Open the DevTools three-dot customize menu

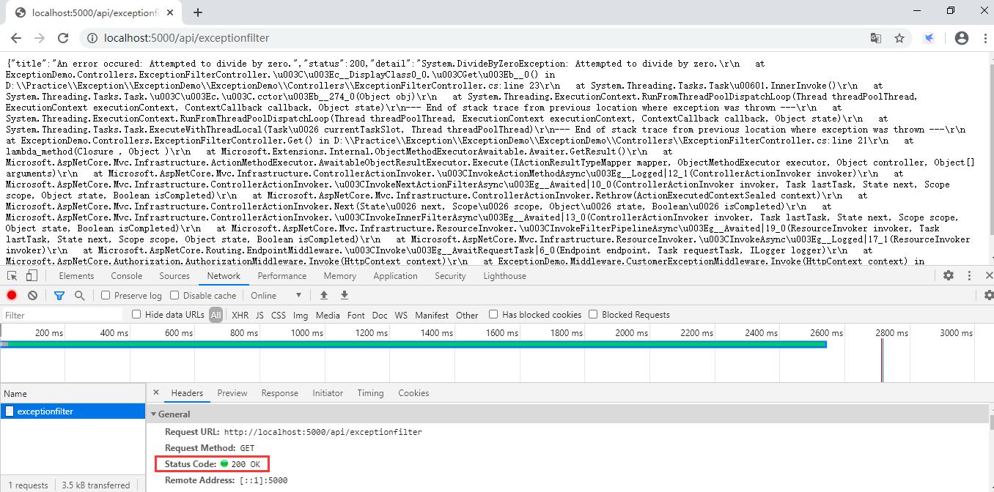969,276
